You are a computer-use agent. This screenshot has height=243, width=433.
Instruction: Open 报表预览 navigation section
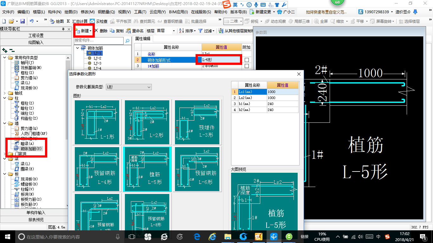pos(36,219)
